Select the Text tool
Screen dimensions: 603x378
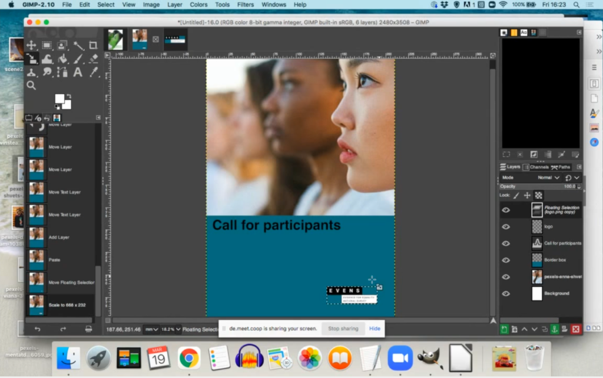pos(78,72)
